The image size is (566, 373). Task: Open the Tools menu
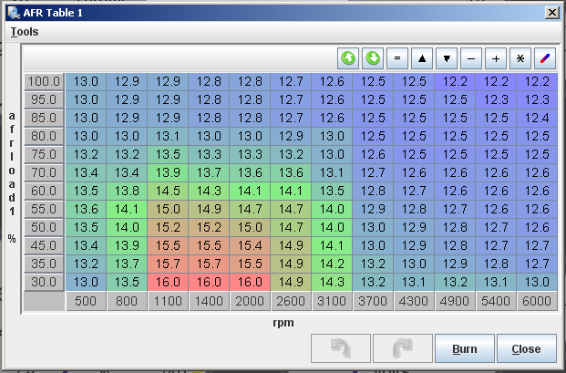tap(25, 31)
